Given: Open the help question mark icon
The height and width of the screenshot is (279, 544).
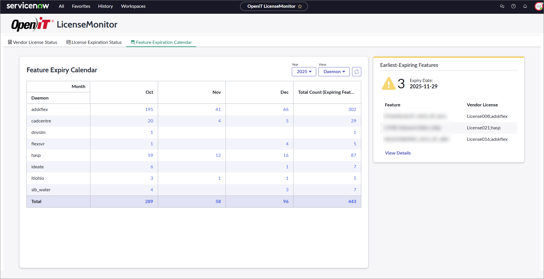Looking at the screenshot, I should (x=514, y=6).
